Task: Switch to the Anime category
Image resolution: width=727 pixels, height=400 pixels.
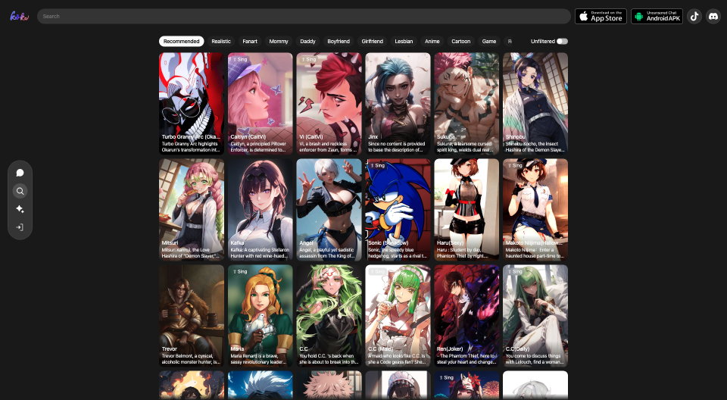Action: [432, 42]
